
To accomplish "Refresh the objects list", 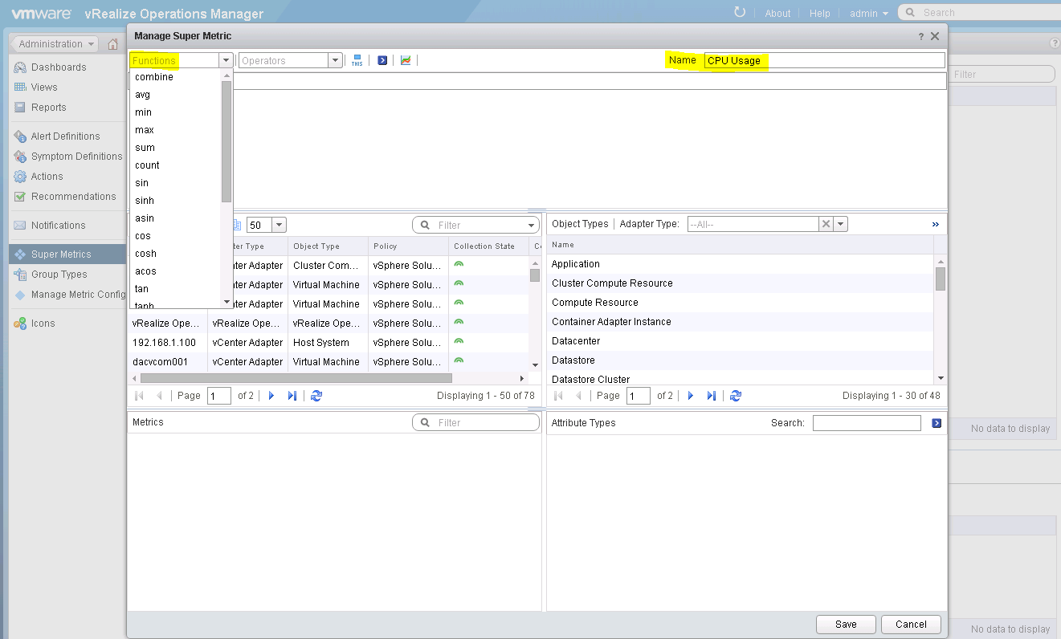I will point(316,396).
